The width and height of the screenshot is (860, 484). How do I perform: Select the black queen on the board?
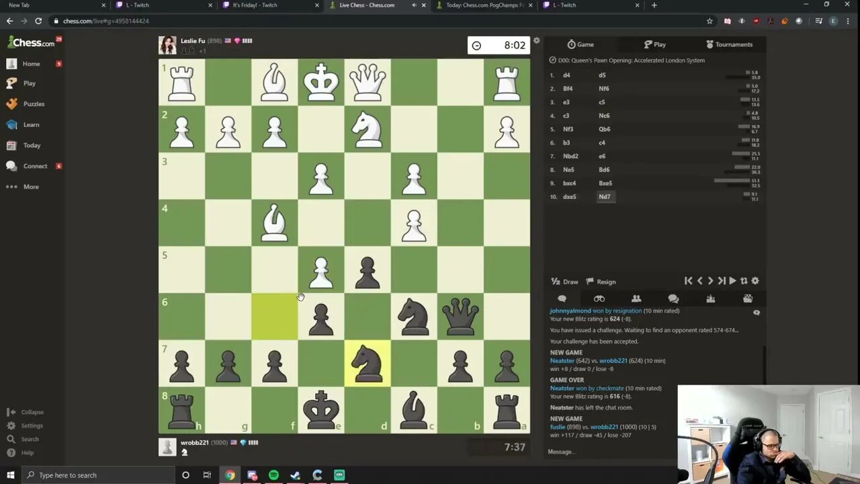[460, 316]
